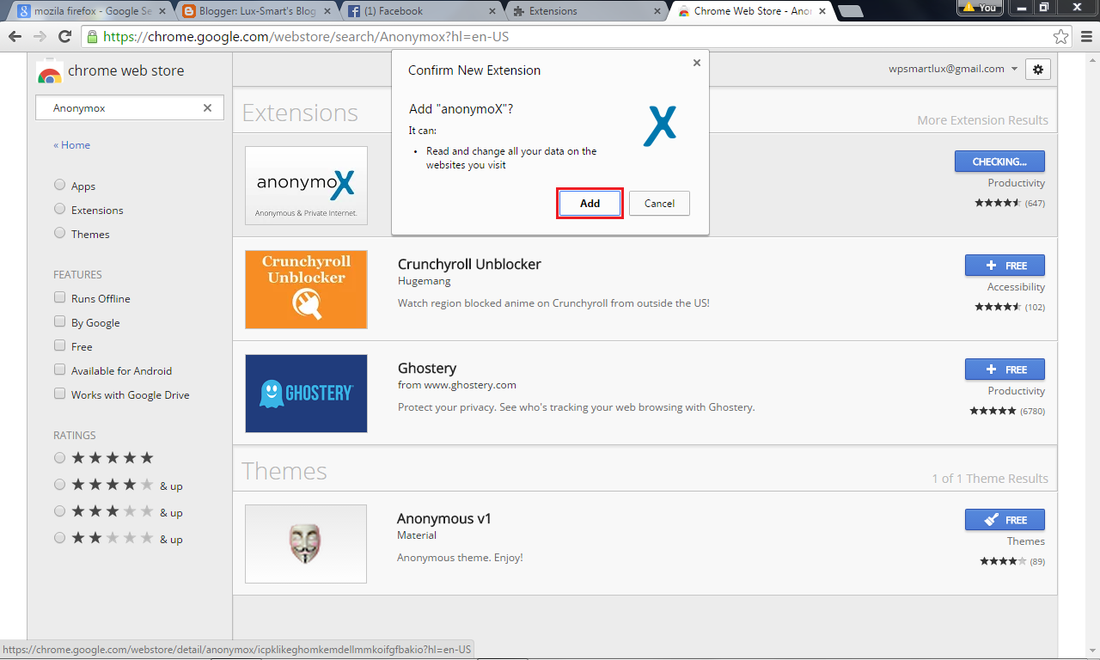1100x660 pixels.
Task: Open the Anonymous v1 title link
Action: tap(443, 518)
